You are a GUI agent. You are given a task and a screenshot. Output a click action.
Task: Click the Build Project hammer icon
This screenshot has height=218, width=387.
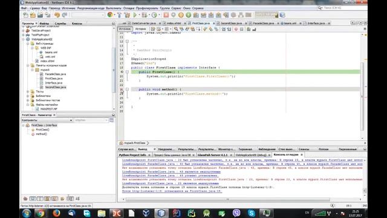pyautogui.click(x=120, y=15)
